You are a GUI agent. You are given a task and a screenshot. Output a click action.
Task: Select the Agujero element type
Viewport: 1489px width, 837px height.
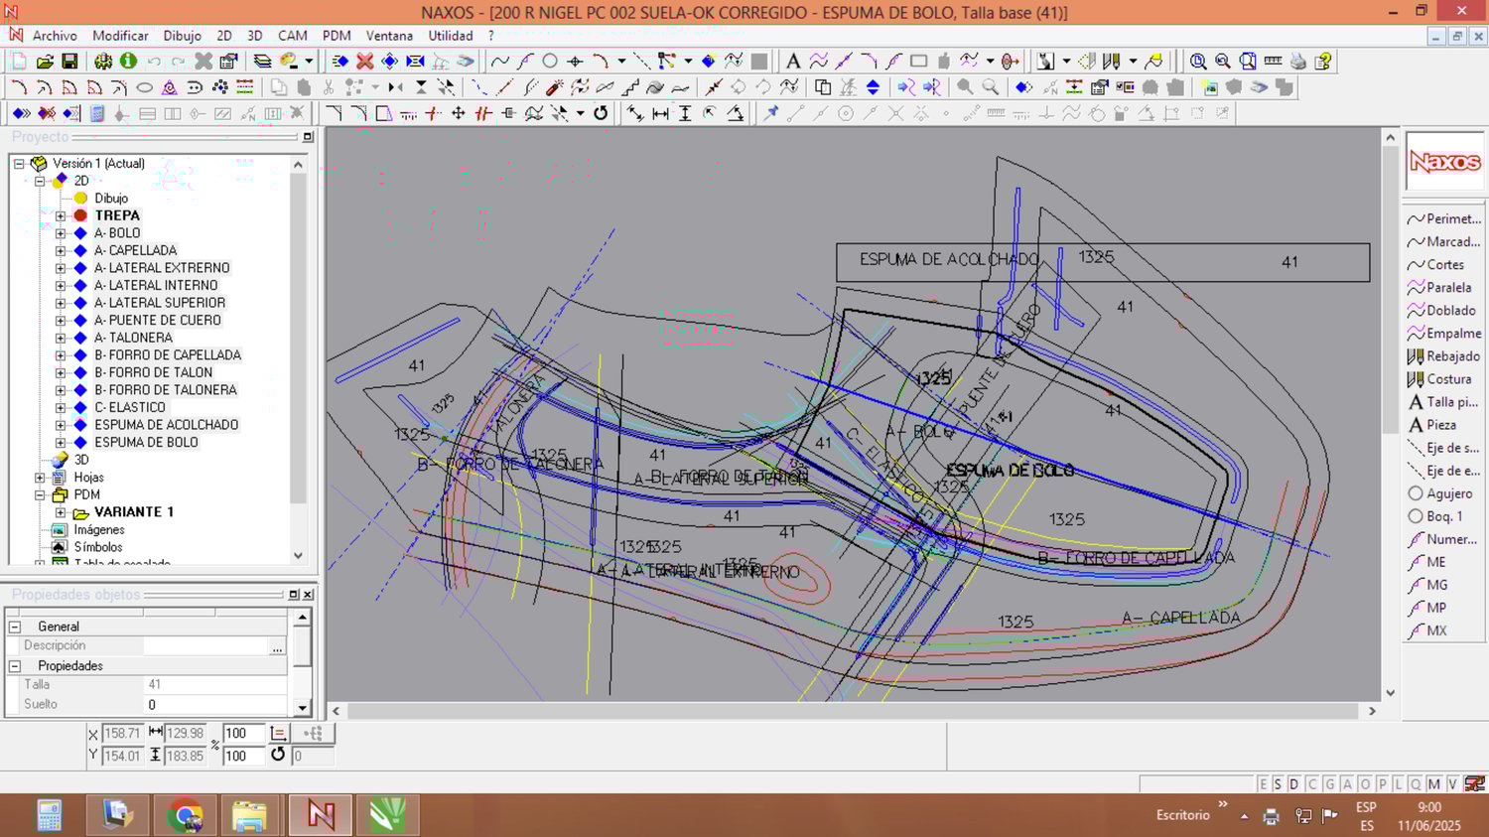pos(1440,492)
